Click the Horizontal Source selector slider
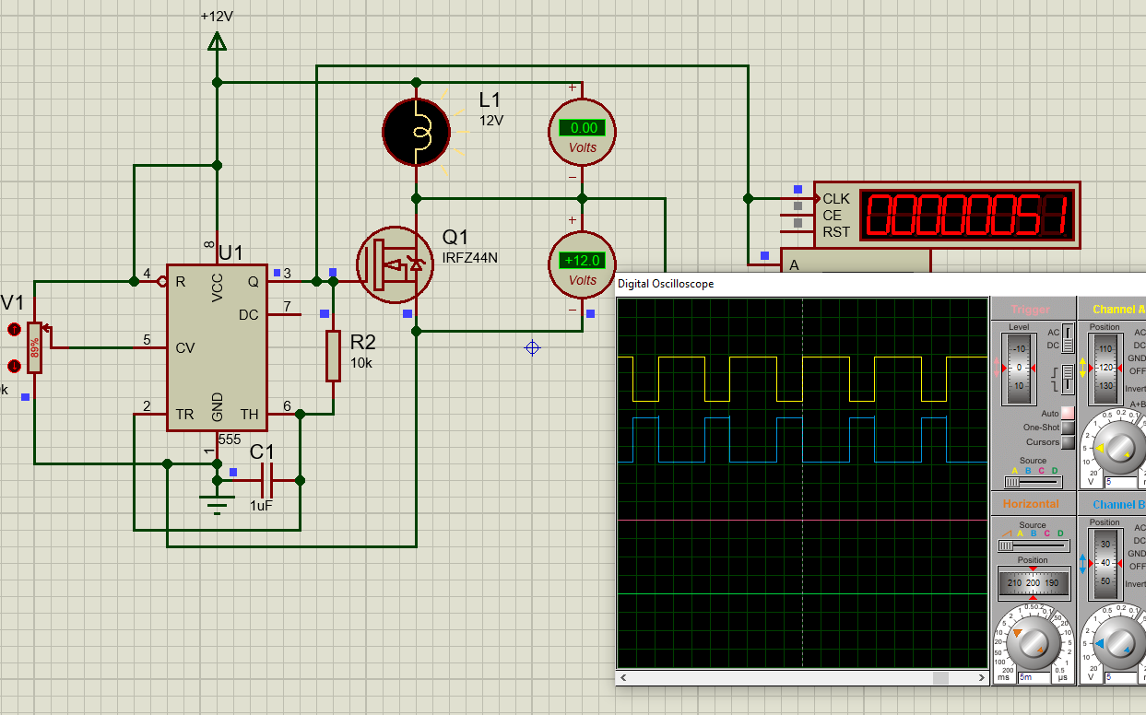 (1033, 545)
